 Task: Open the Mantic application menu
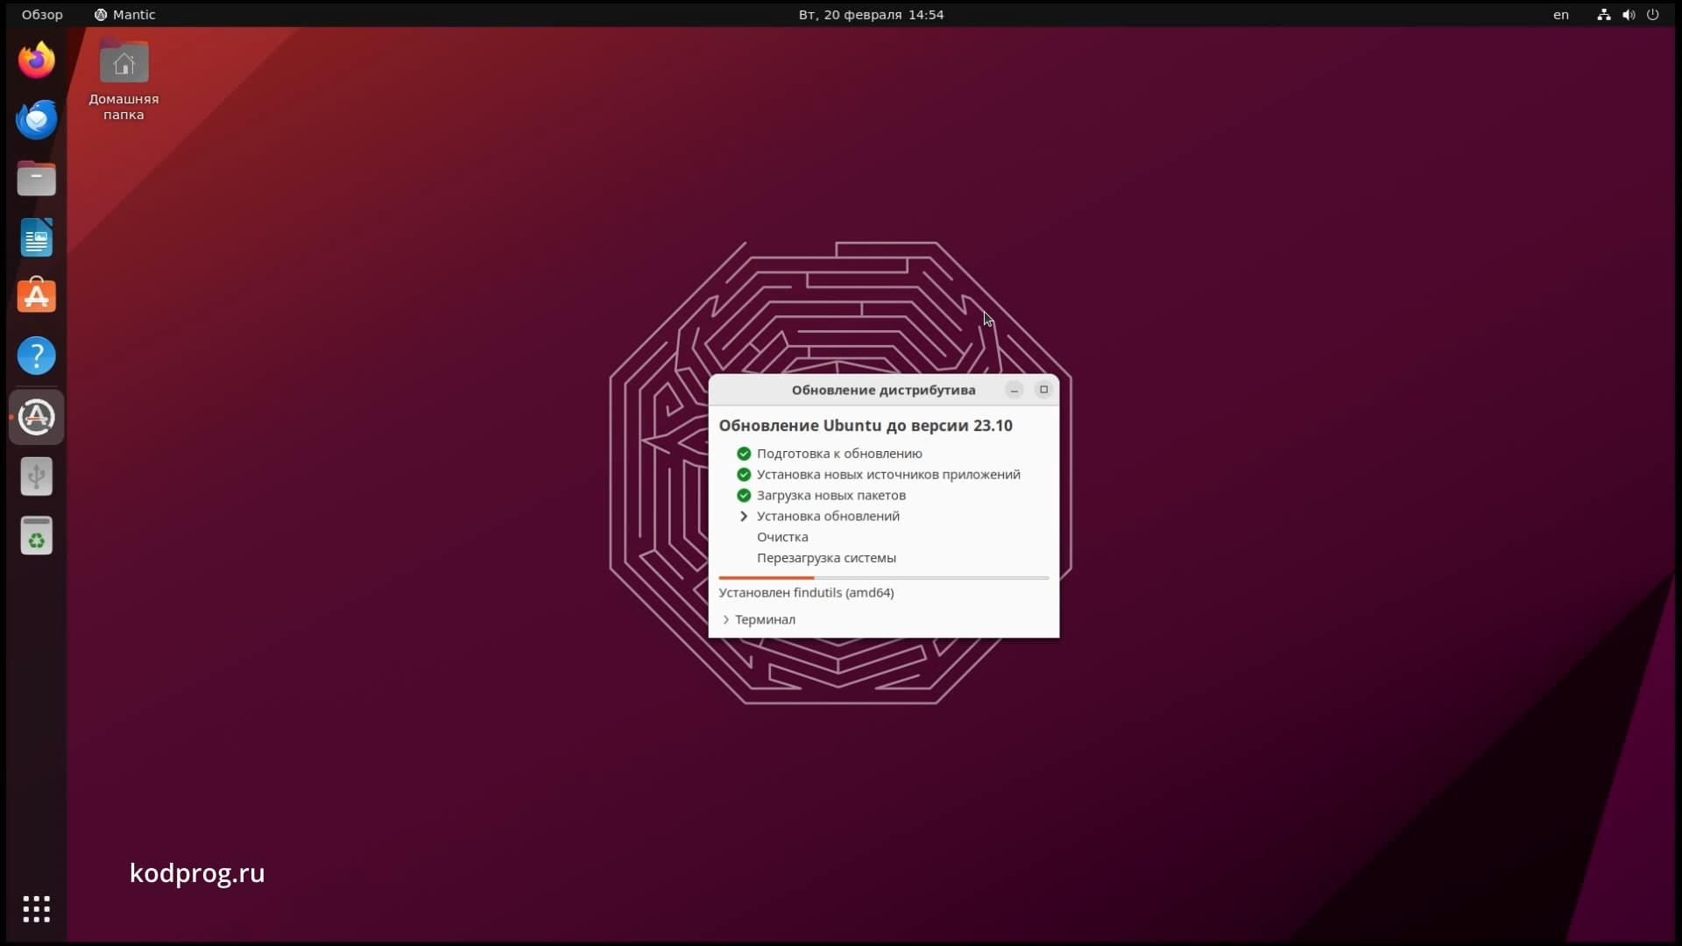[x=124, y=15]
